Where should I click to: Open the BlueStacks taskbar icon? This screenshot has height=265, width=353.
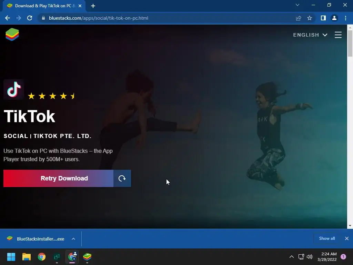tap(87, 257)
